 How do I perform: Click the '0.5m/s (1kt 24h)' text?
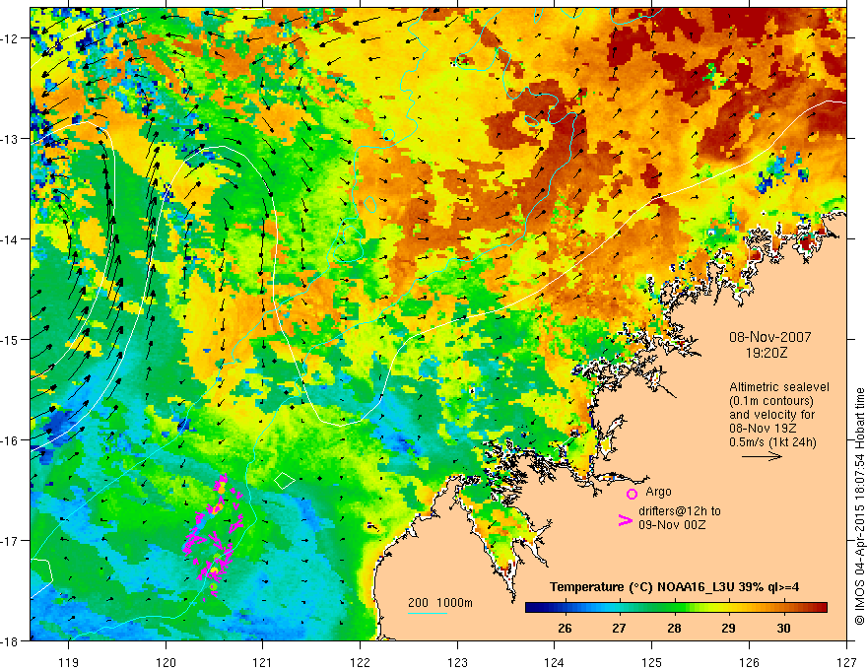tap(772, 442)
